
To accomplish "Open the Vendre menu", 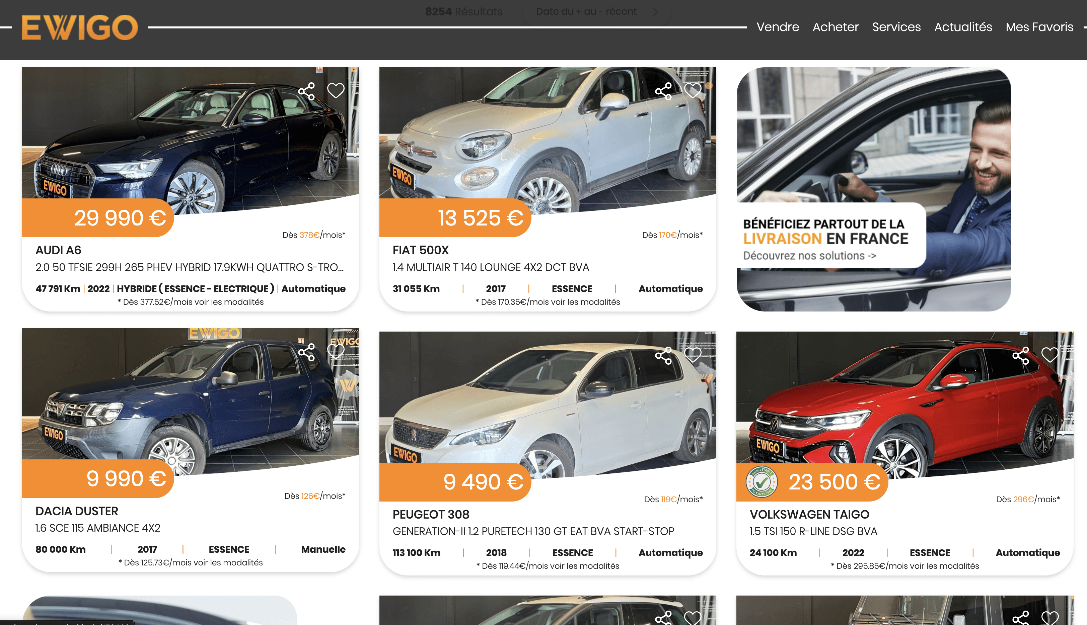I will click(x=778, y=27).
